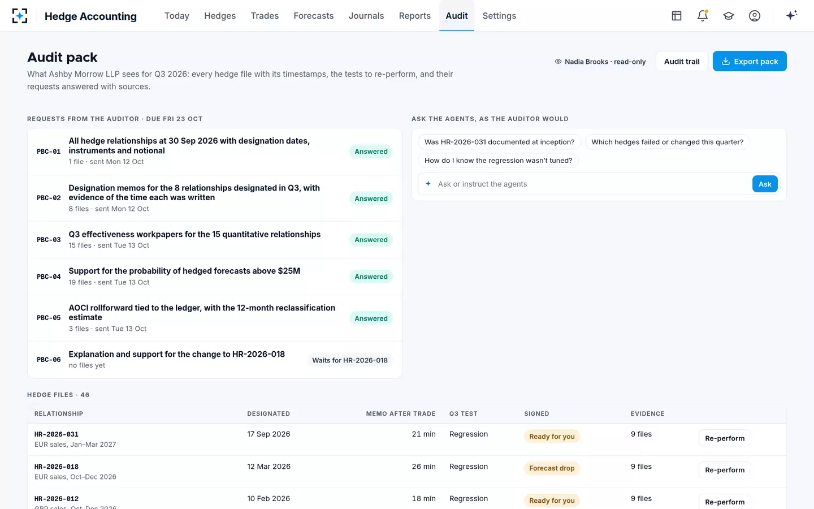Screen dimensions: 814x509
Task: Re-perform the test for HR-2026-012
Action: click(x=725, y=502)
